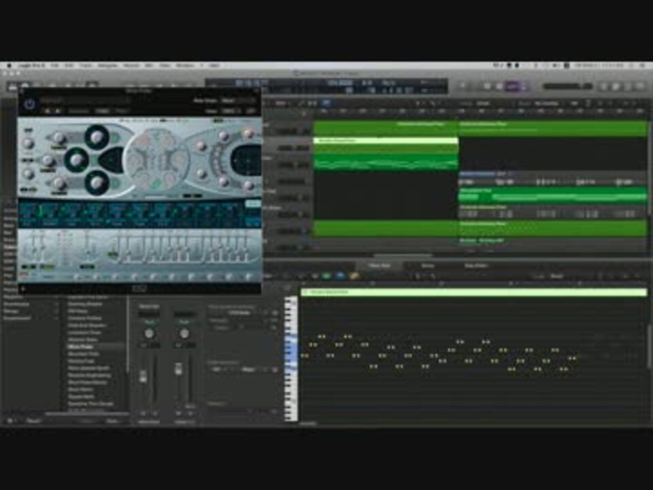
Task: Click ES2 oscillator 2 large tuning knob
Action: pyautogui.click(x=76, y=160)
